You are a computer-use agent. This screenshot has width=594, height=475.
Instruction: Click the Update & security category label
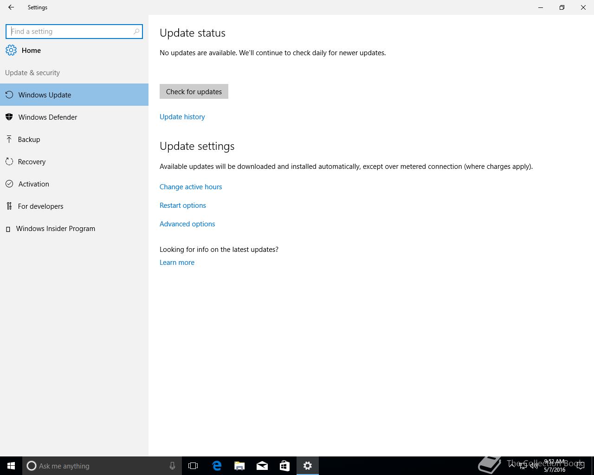pos(32,73)
